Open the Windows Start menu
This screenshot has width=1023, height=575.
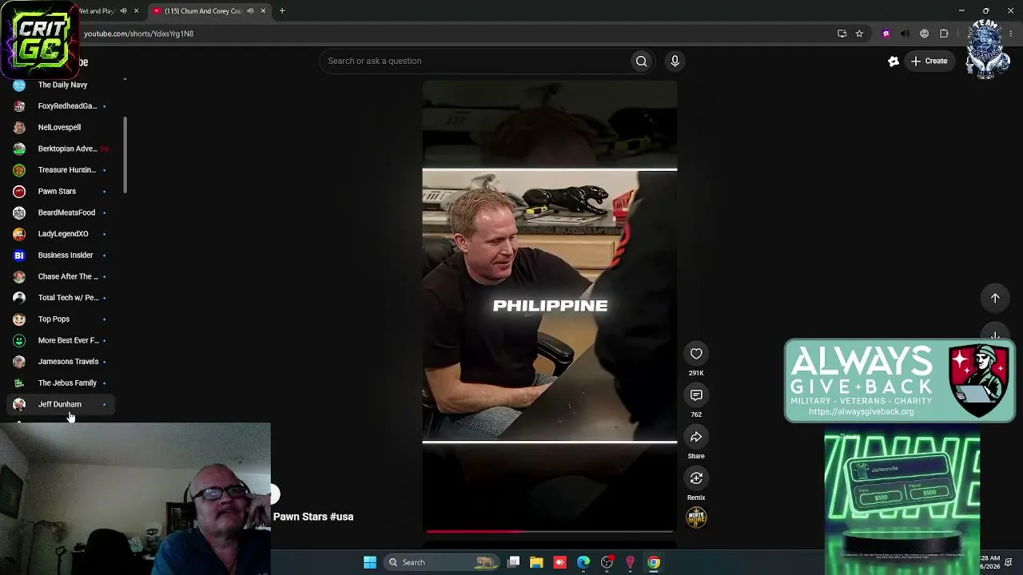coord(370,562)
